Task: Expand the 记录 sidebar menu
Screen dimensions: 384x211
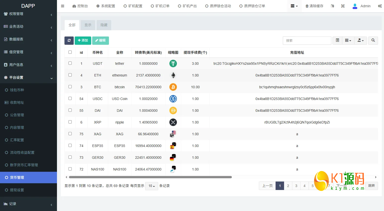Action: coord(28,204)
